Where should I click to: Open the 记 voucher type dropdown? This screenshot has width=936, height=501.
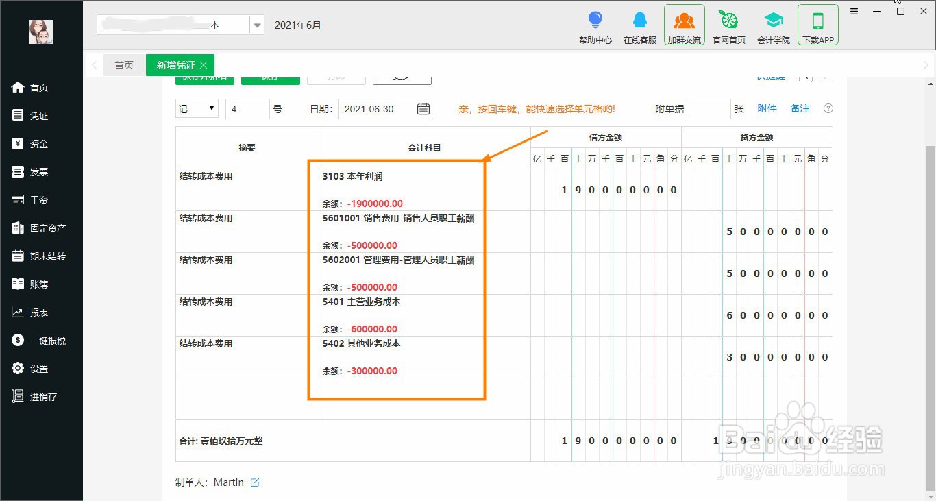coord(197,108)
